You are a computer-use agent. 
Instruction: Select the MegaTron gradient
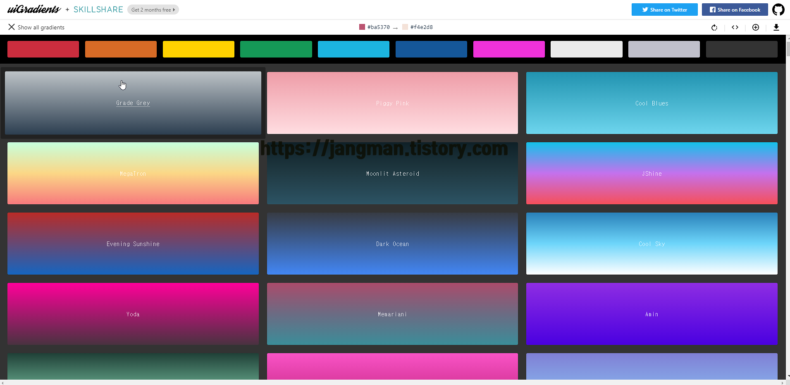133,173
